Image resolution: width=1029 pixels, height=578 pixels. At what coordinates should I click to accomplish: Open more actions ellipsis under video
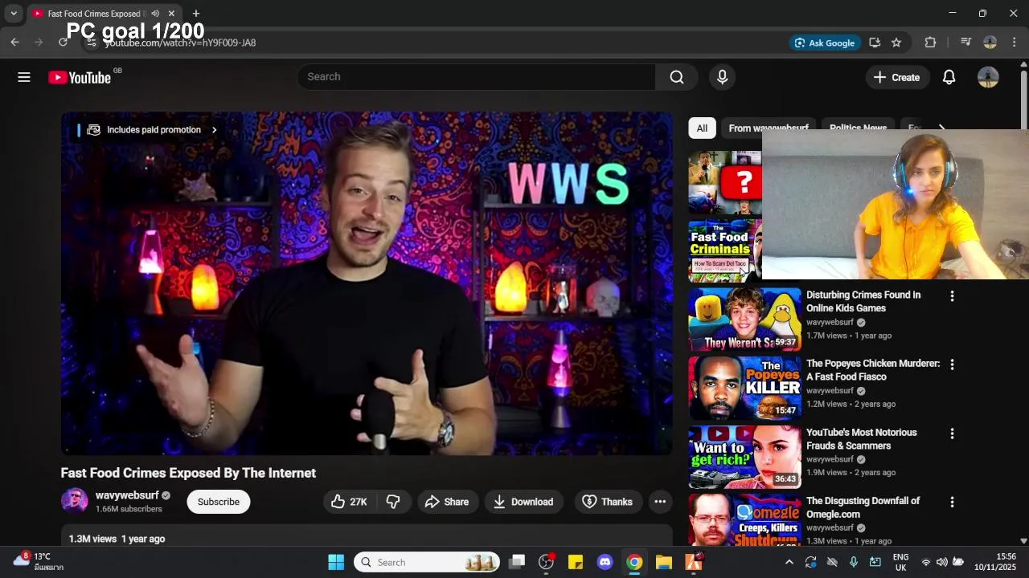[660, 502]
